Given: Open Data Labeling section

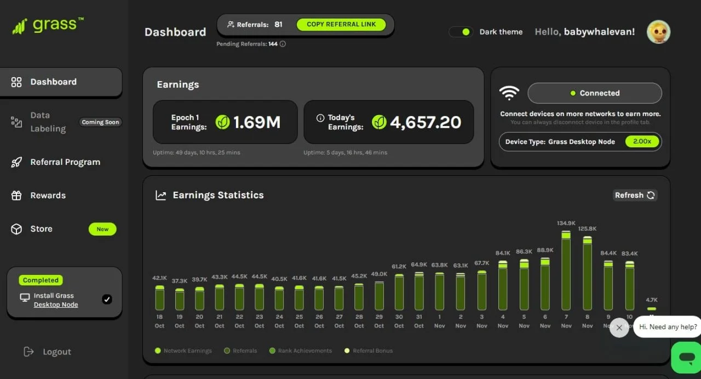Looking at the screenshot, I should (x=48, y=122).
